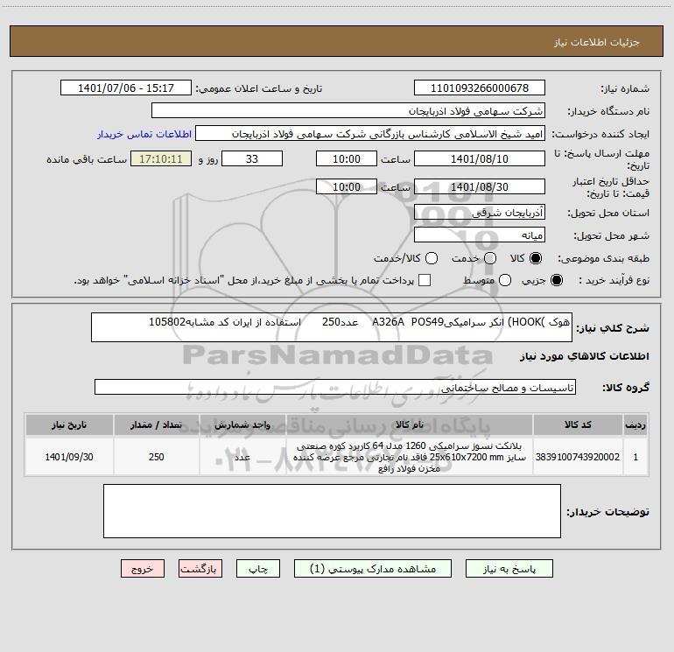Click the remaining time countdown 17:10:11
The image size is (674, 652).
[161, 158]
